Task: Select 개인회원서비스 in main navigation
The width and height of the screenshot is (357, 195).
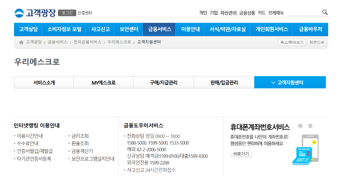Action: [x=272, y=29]
